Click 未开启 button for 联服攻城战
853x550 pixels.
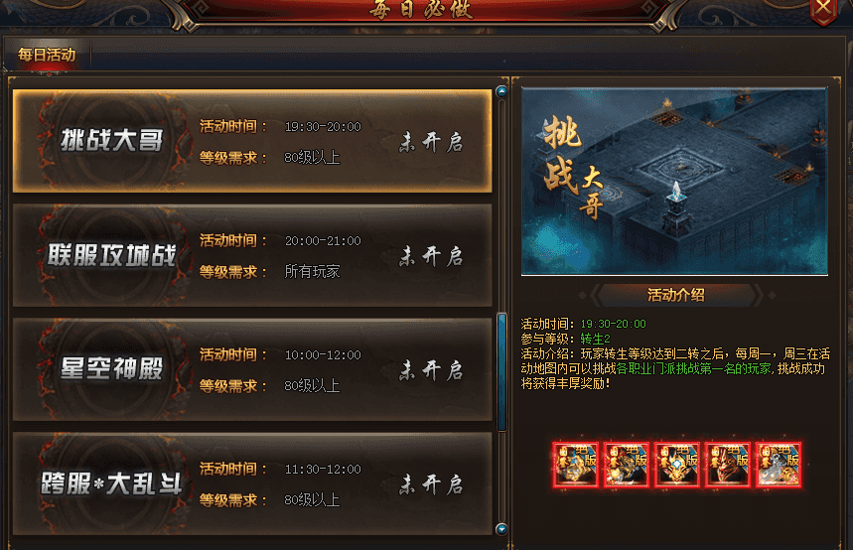(431, 256)
